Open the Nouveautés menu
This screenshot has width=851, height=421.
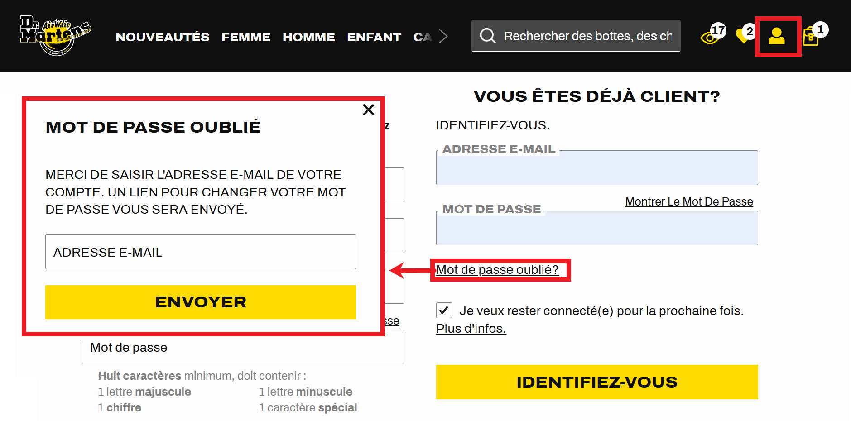point(163,37)
